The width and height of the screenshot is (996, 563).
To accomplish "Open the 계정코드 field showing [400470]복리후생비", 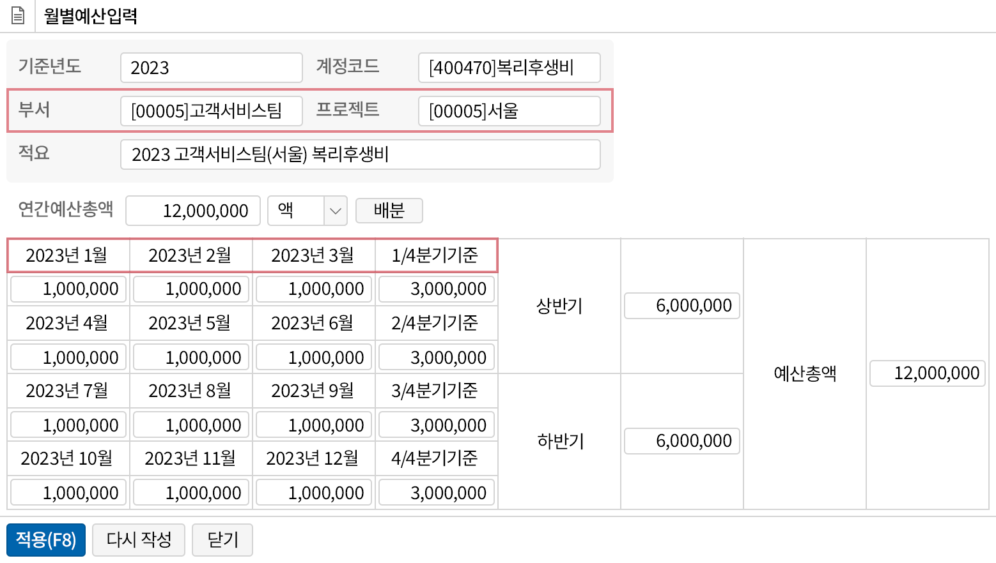I will click(509, 67).
